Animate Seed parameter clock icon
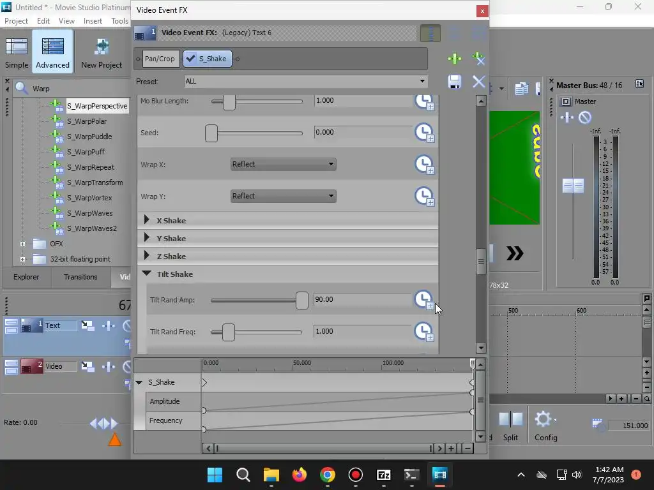 (x=425, y=133)
